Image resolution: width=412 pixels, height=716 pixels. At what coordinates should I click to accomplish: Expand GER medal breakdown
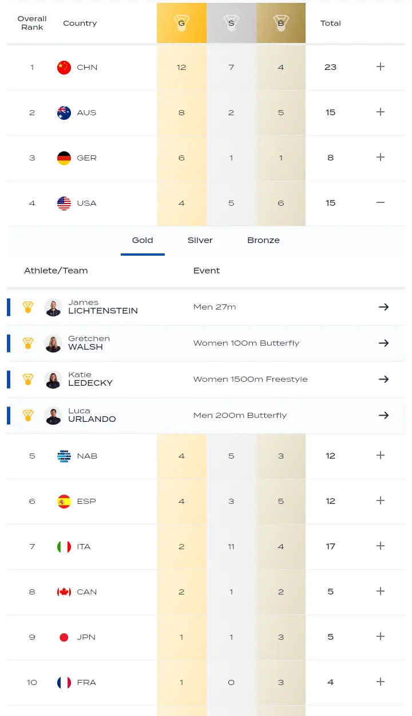(x=381, y=157)
